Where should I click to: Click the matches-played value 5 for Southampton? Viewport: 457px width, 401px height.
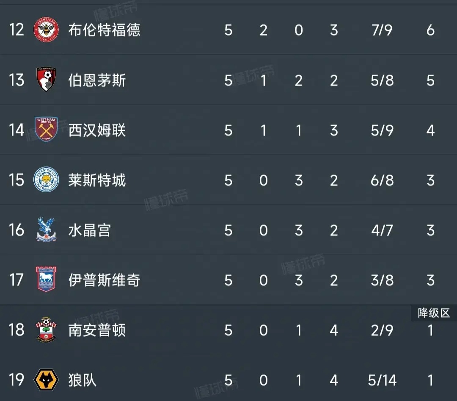point(228,330)
